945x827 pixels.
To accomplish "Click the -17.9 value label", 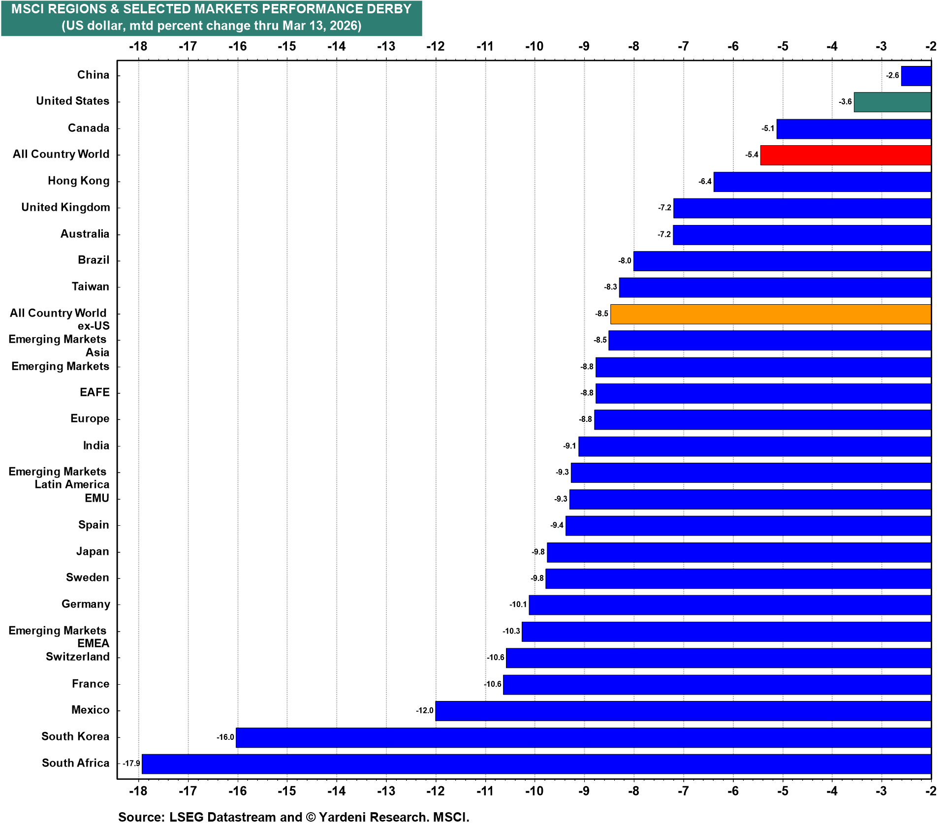I will tap(131, 763).
